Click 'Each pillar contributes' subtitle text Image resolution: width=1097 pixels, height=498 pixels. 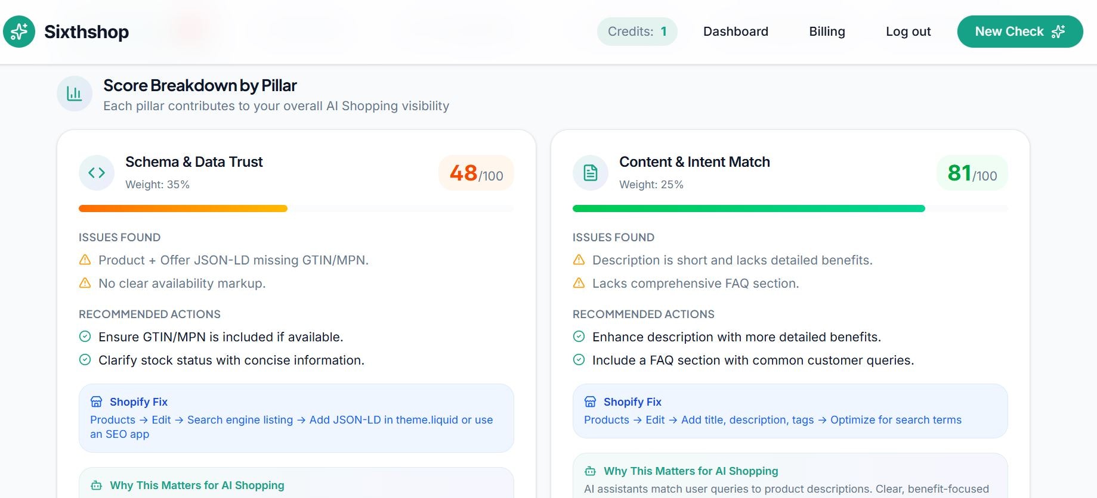(276, 106)
